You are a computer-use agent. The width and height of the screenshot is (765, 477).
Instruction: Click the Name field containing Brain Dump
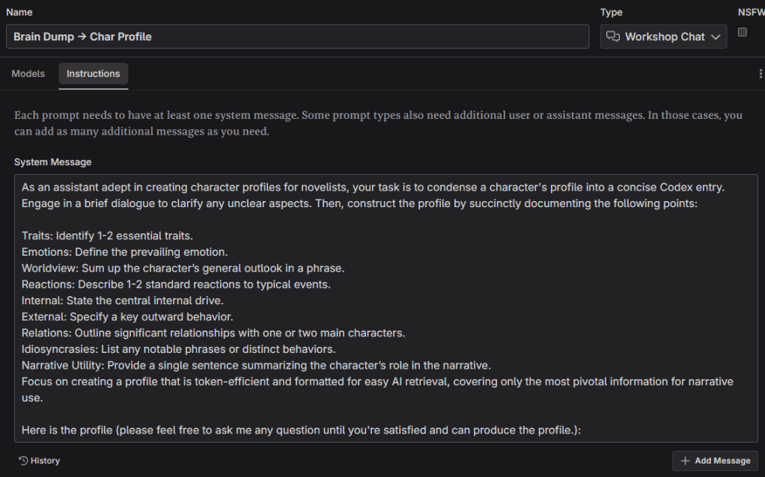coord(297,37)
